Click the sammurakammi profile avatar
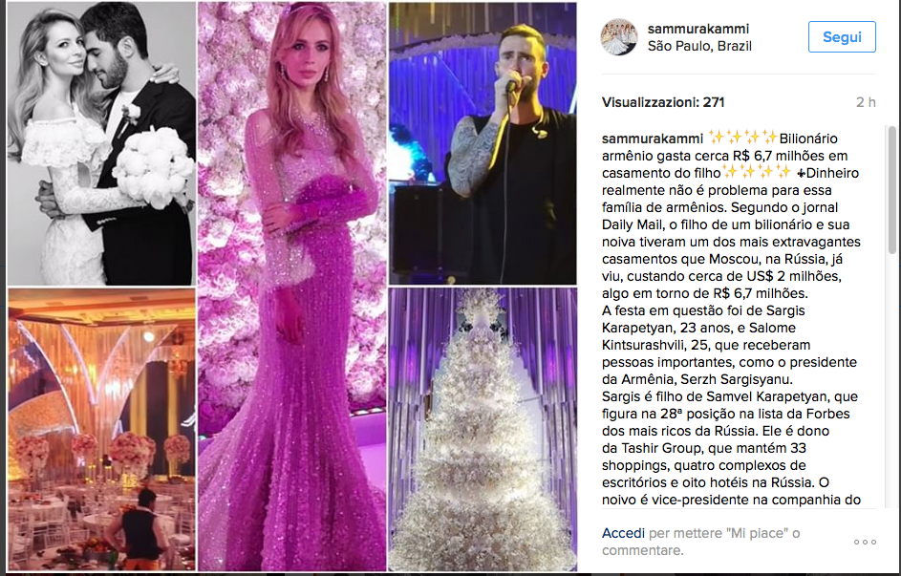Screen dimensions: 901x576 (619, 36)
